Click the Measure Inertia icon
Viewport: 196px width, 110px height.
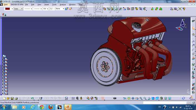pos(81,98)
